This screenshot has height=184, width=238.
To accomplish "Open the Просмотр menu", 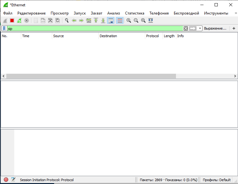I will coord(59,13).
